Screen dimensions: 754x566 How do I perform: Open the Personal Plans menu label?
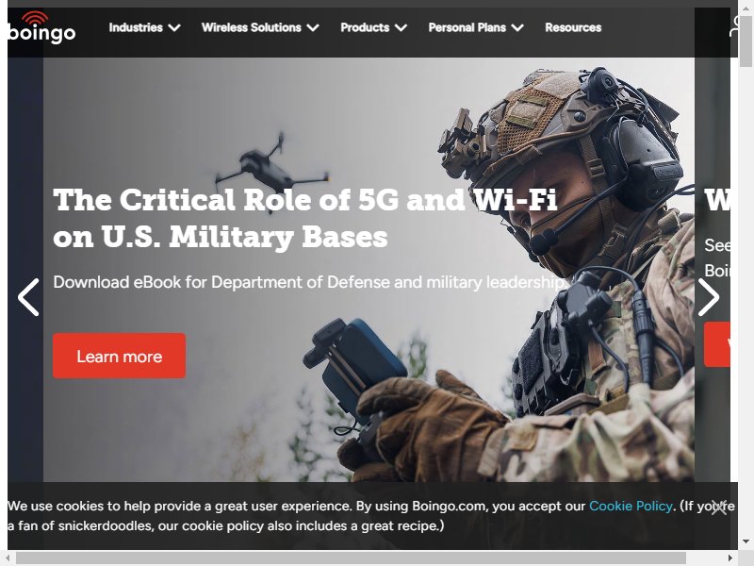tap(467, 27)
